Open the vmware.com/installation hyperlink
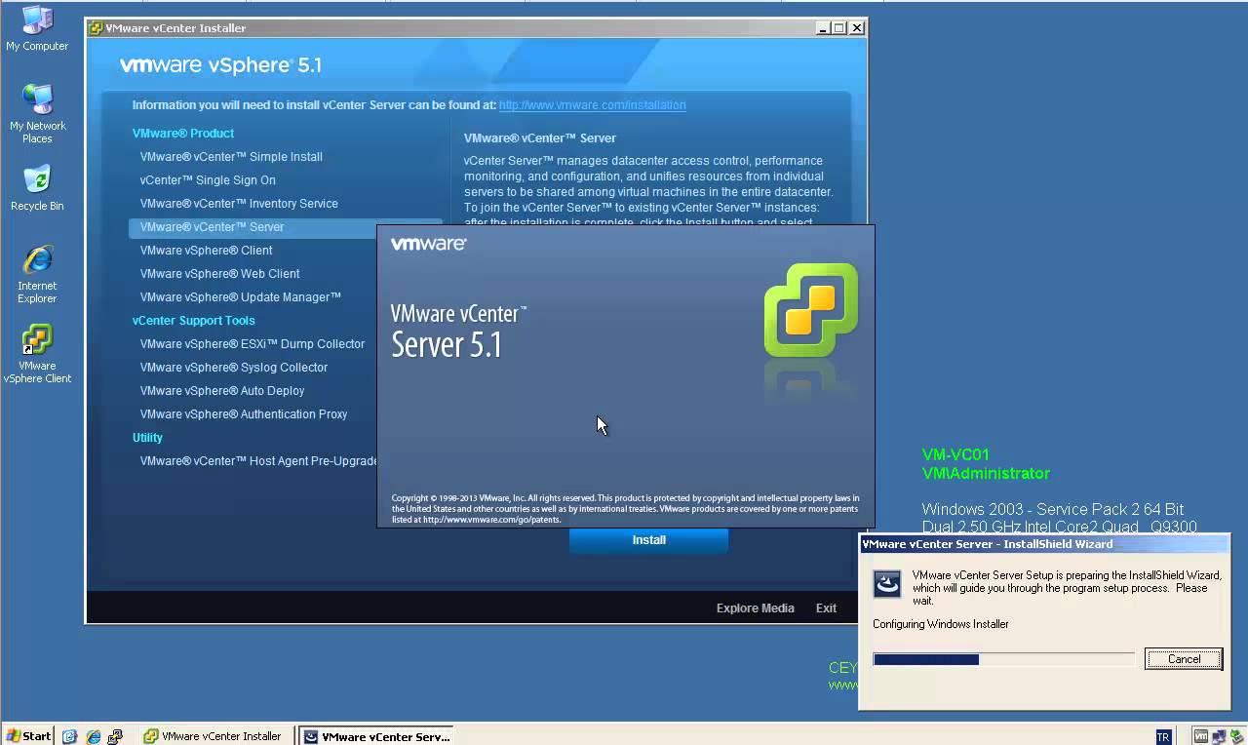 592,104
